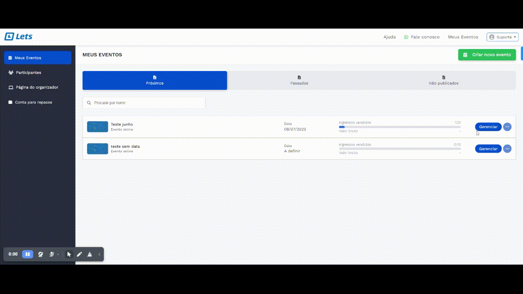Toggle the muted microphone icon
This screenshot has width=523, height=294.
point(51,254)
